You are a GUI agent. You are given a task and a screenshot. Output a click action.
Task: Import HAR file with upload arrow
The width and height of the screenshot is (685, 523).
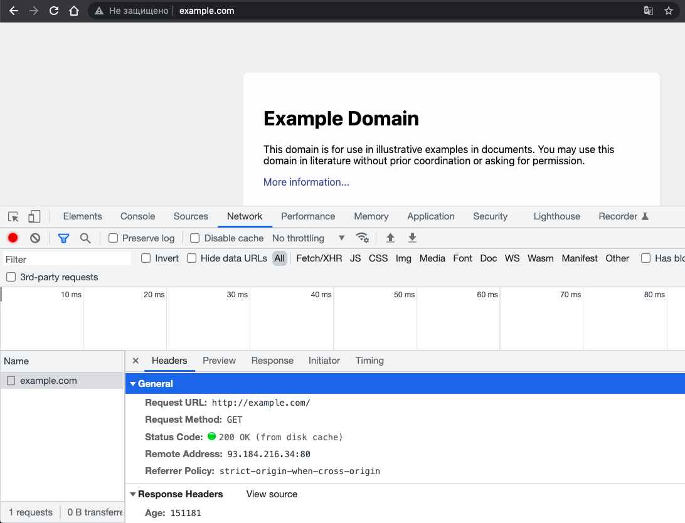coord(390,238)
